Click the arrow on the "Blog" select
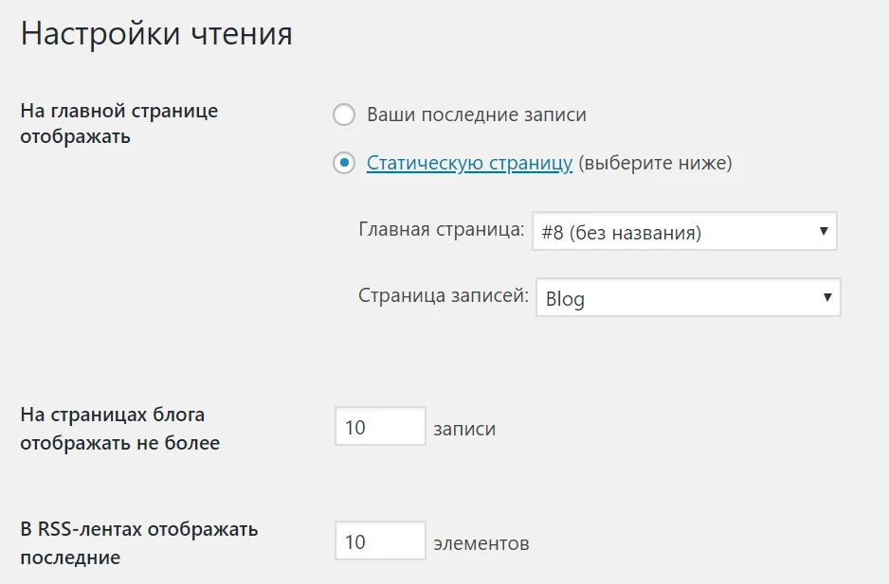The height and width of the screenshot is (584, 889). tap(826, 298)
